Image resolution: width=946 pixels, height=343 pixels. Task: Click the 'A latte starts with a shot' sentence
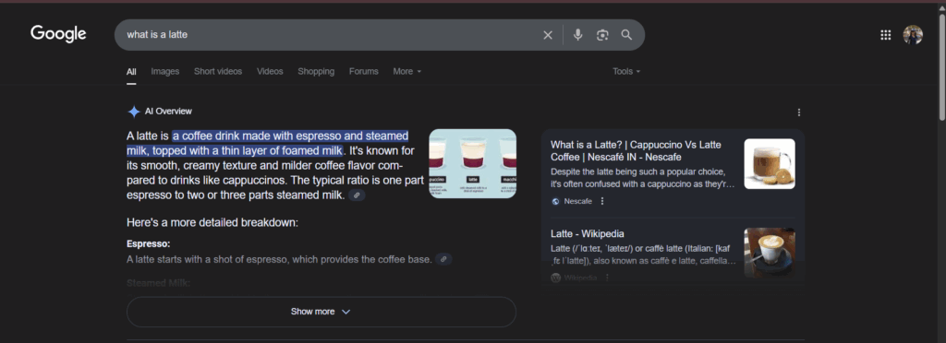(x=279, y=259)
